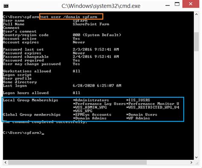
Task: Click the 'Home directory' label
Action: coord(20,82)
